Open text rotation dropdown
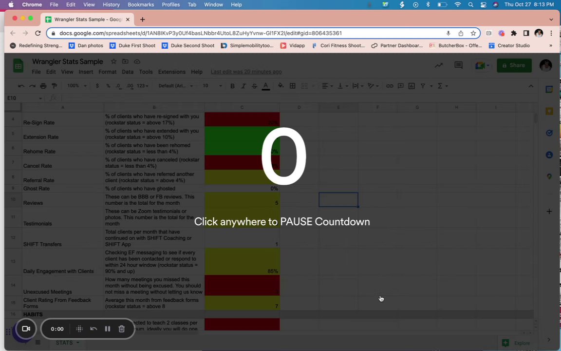The image size is (561, 351). [373, 86]
